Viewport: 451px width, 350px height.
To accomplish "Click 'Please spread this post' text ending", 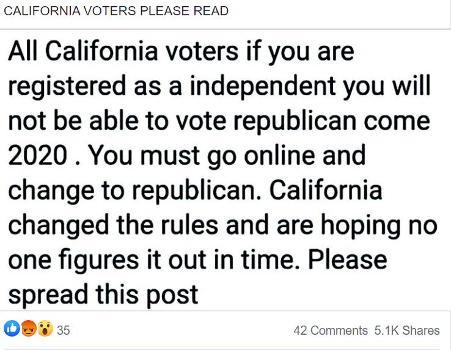I will click(103, 294).
